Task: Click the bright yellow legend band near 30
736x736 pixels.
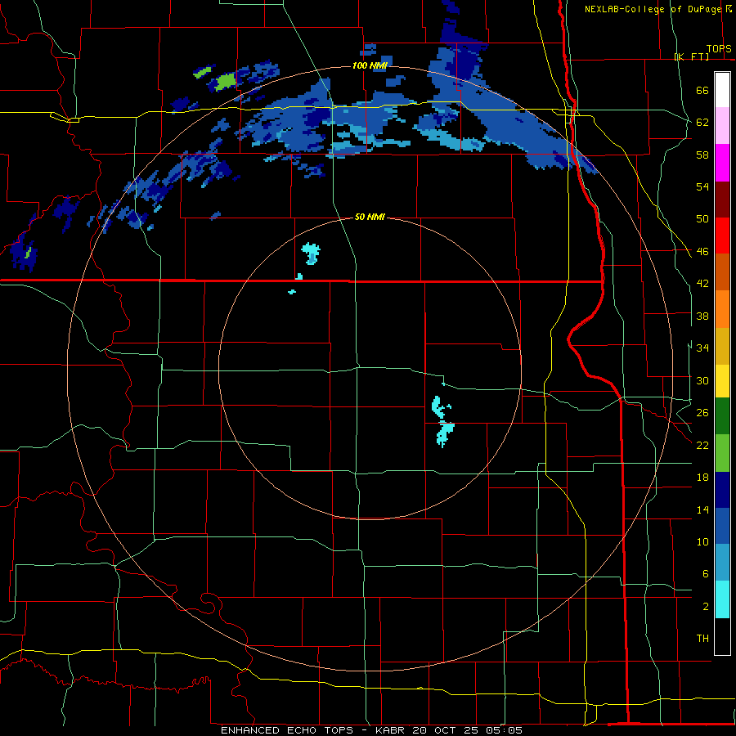Action: (722, 381)
